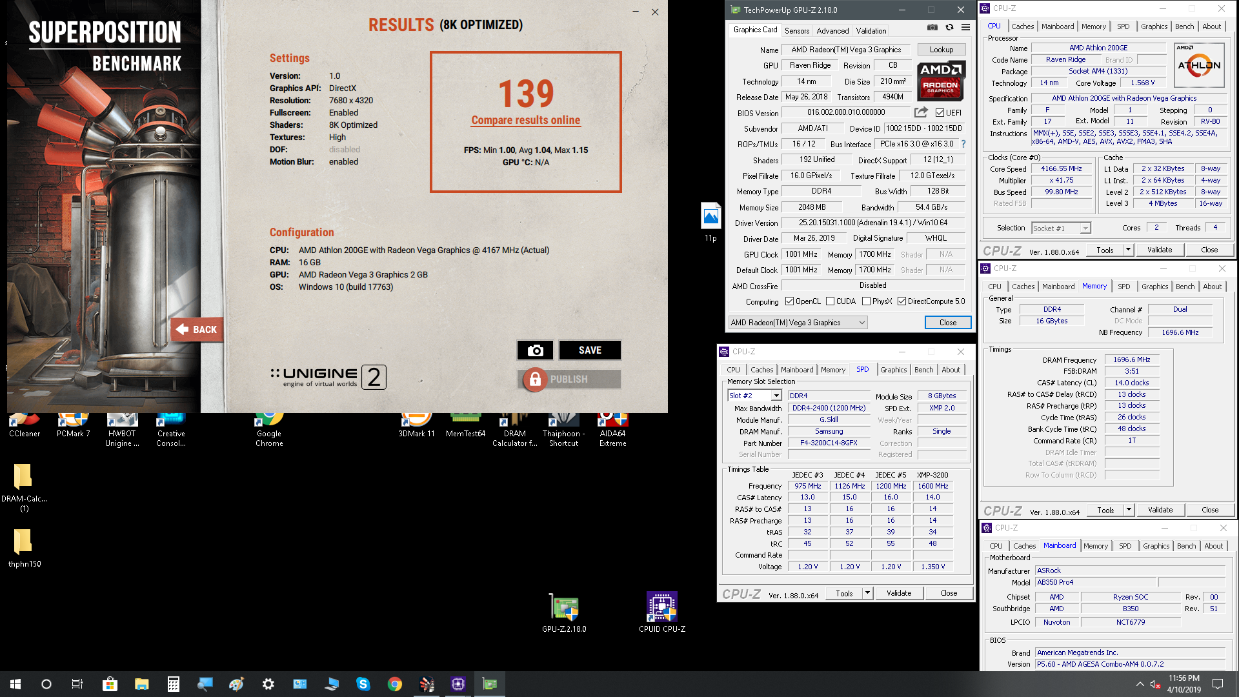Open the GPU-Z.2.18.0 desktop shortcut
Screen dimensions: 1239x697
pos(564,612)
